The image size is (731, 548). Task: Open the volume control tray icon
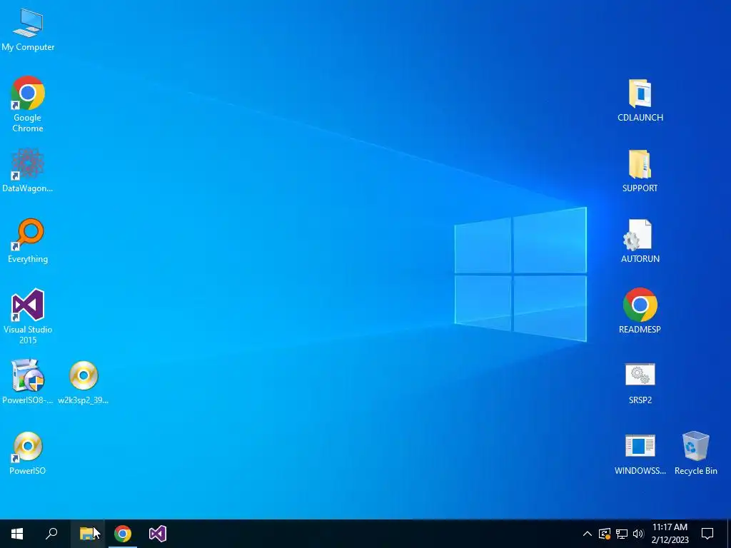click(x=638, y=534)
